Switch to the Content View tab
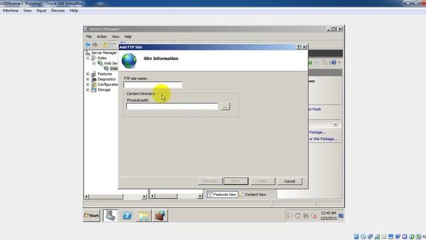This screenshot has height=240, width=426. pyautogui.click(x=253, y=195)
